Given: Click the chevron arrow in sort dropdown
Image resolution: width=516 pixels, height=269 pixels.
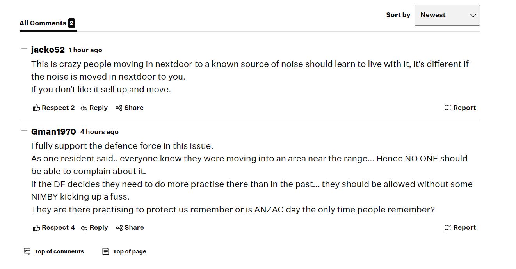Looking at the screenshot, I should 473,16.
